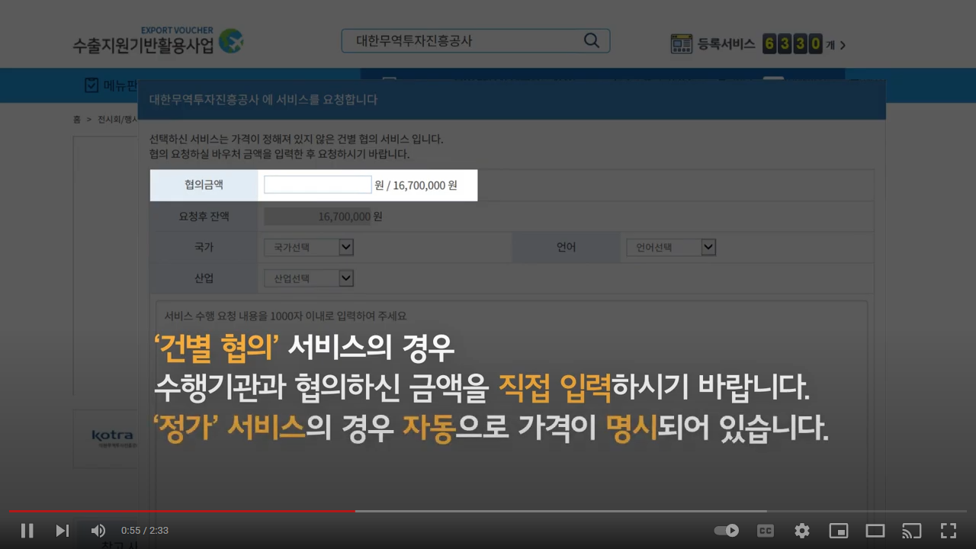Screen dimensions: 976x549
Task: Switch to theater mode
Action: 875,531
